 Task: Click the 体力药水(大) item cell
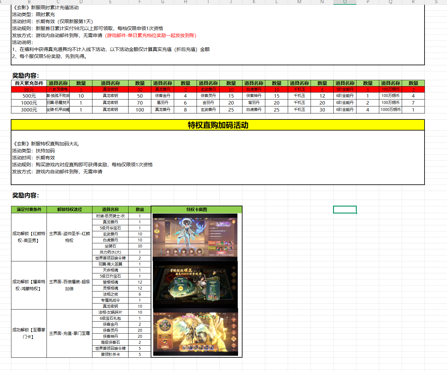tap(110, 252)
